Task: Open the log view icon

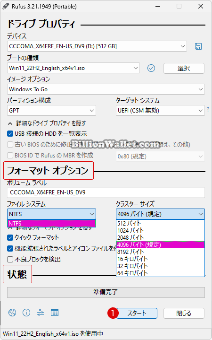Action: [x=55, y=313]
